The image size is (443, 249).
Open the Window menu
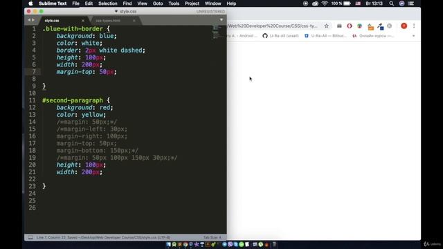coord(213,3)
